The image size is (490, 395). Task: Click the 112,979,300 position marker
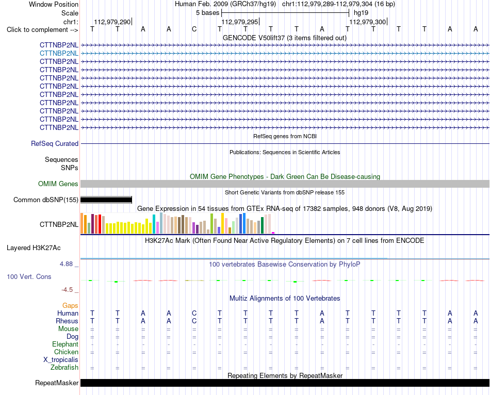pos(368,22)
